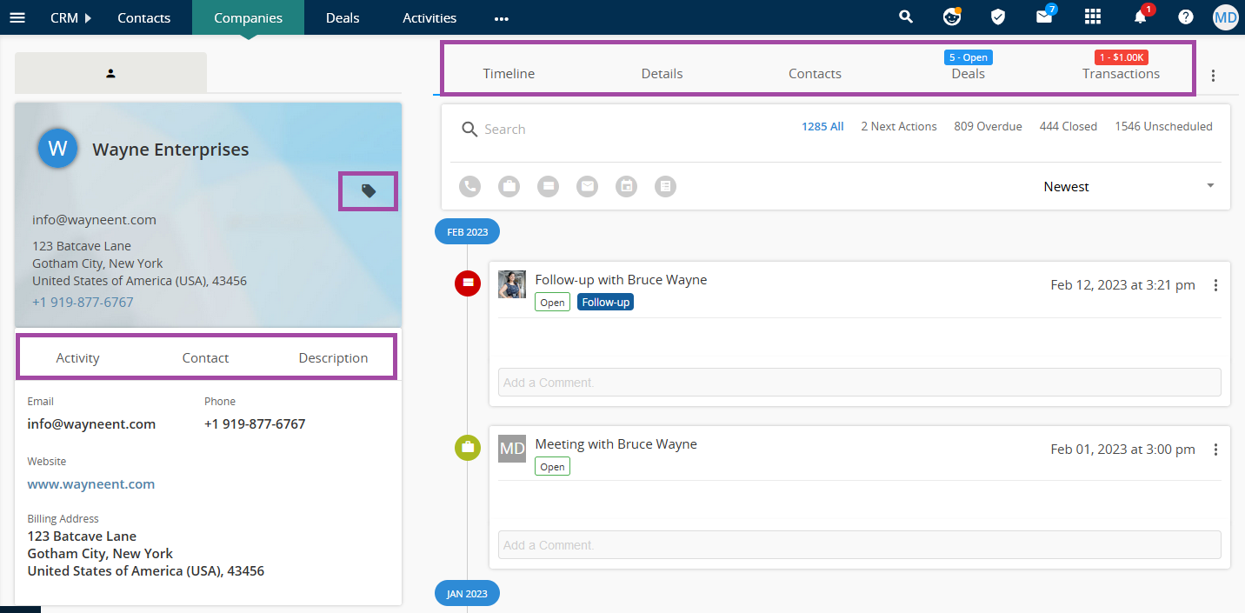Image resolution: width=1245 pixels, height=613 pixels.
Task: Select the person icon tab above company card
Action: (x=111, y=73)
